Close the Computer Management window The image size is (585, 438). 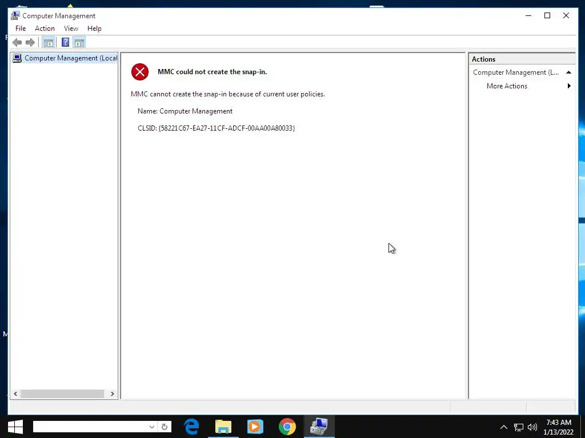pos(566,15)
